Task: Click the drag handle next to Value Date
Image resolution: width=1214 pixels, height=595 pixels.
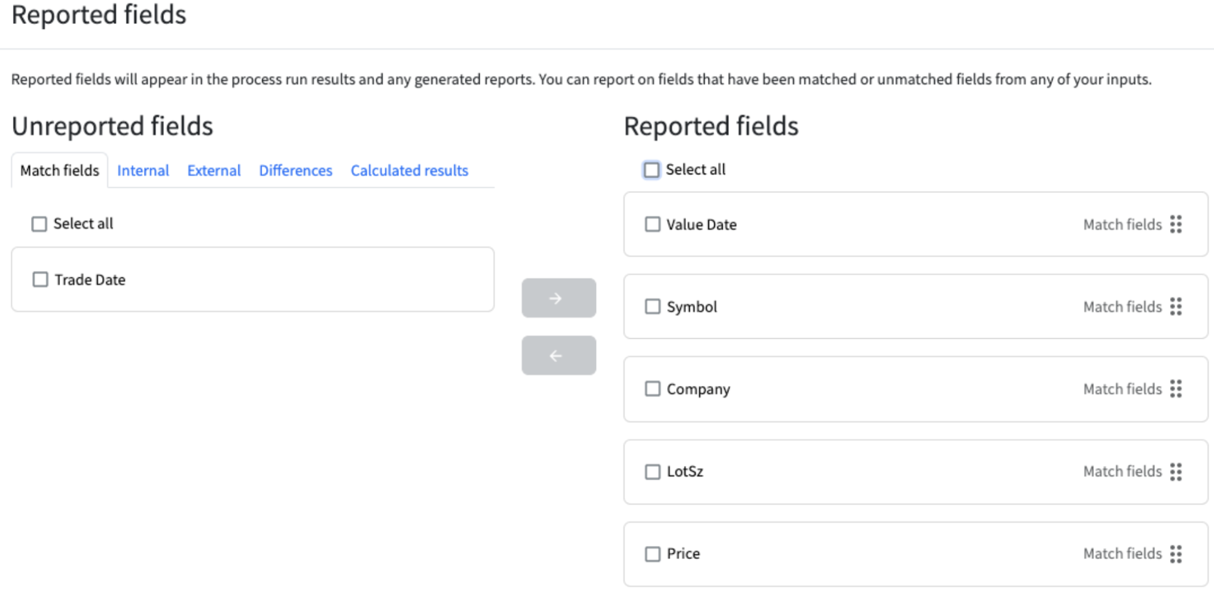Action: [x=1177, y=225]
